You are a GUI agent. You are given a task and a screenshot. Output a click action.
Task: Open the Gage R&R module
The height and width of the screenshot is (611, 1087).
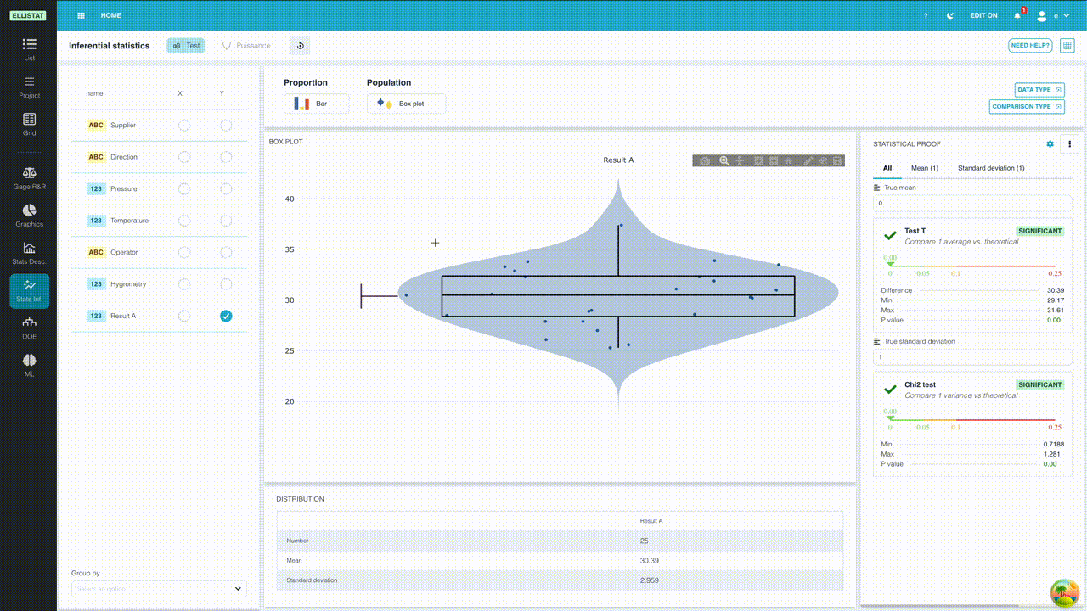tap(29, 177)
